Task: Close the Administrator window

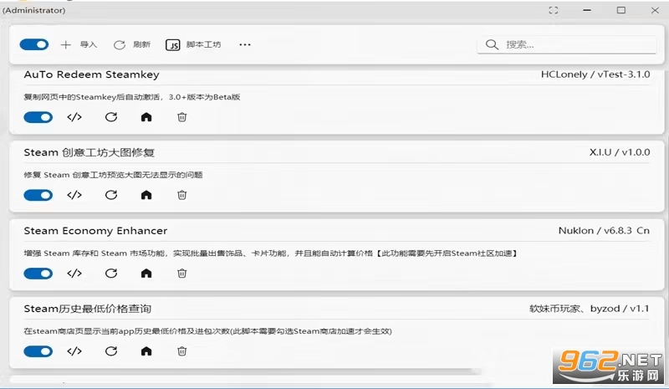Action: [x=655, y=10]
